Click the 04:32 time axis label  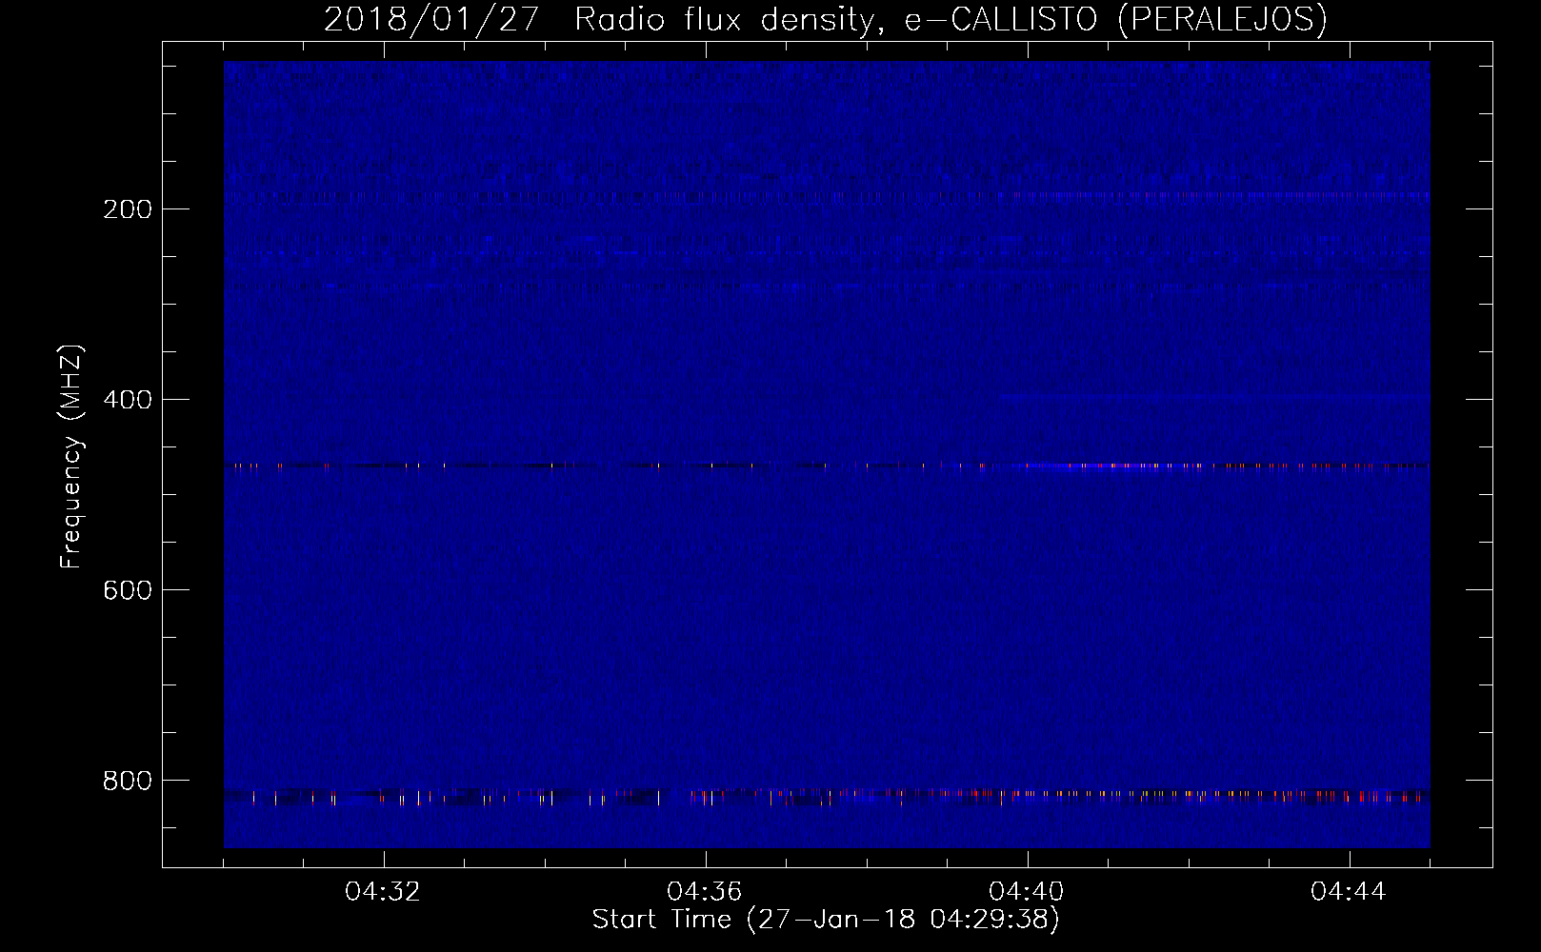click(383, 892)
